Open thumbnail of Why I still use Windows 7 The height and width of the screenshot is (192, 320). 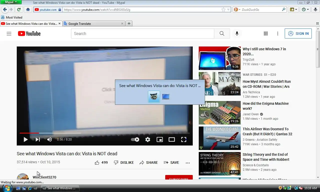click(220, 58)
